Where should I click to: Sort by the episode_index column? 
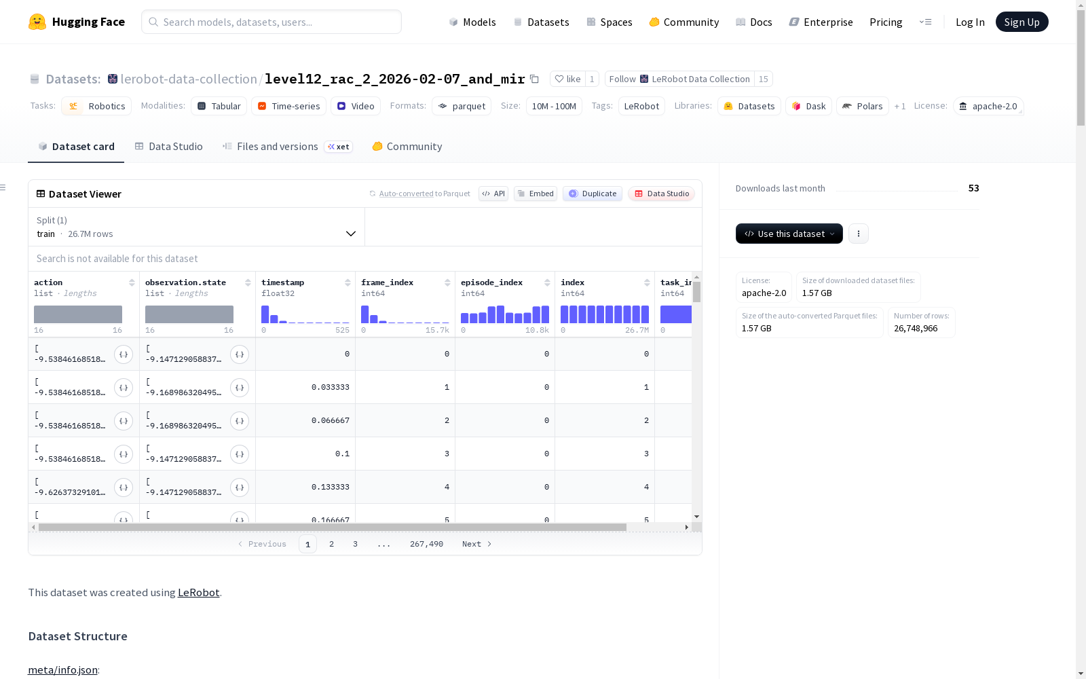tap(547, 282)
